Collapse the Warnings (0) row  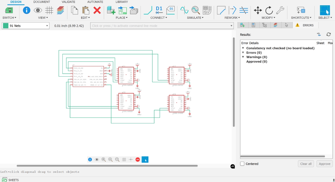pyautogui.click(x=243, y=57)
